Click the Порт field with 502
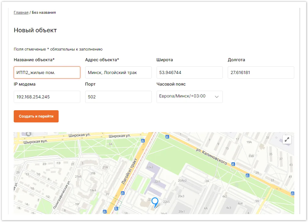Screen dimensions: 308x222 118,97
